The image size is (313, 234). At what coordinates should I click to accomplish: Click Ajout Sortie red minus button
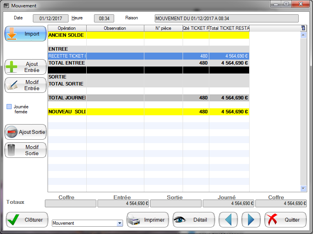click(x=25, y=132)
